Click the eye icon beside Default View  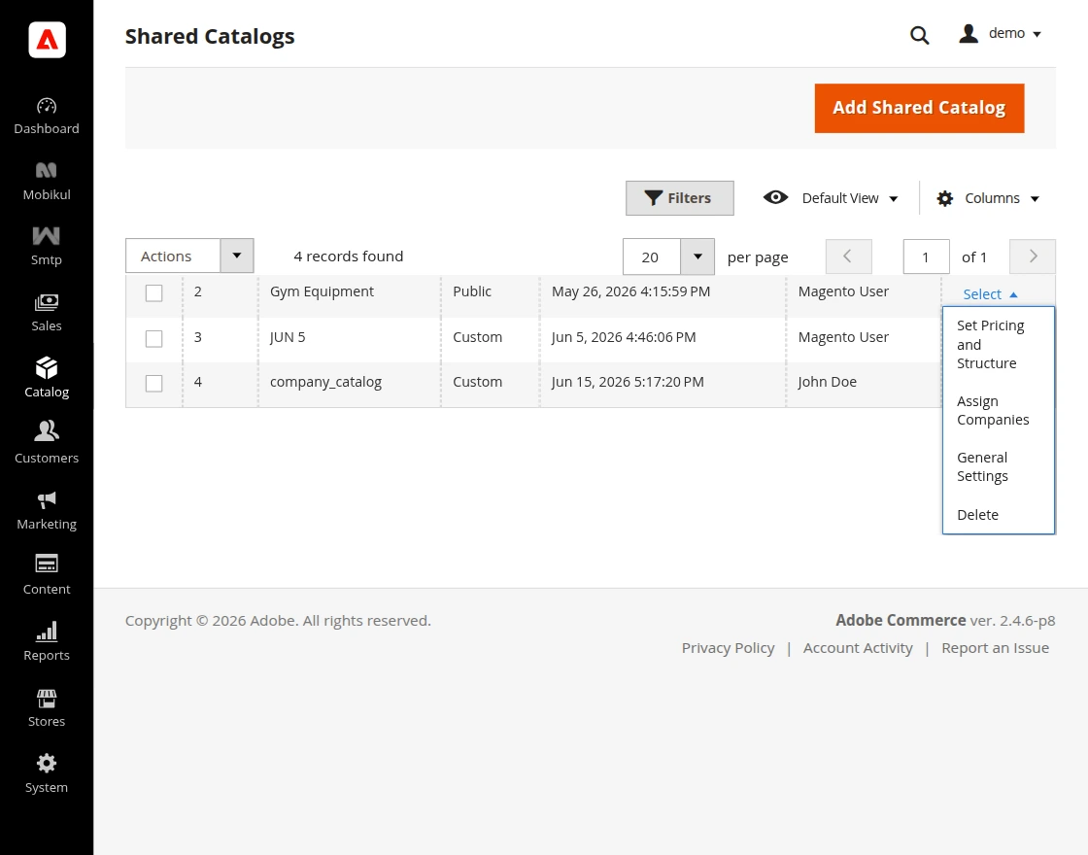[x=775, y=198]
